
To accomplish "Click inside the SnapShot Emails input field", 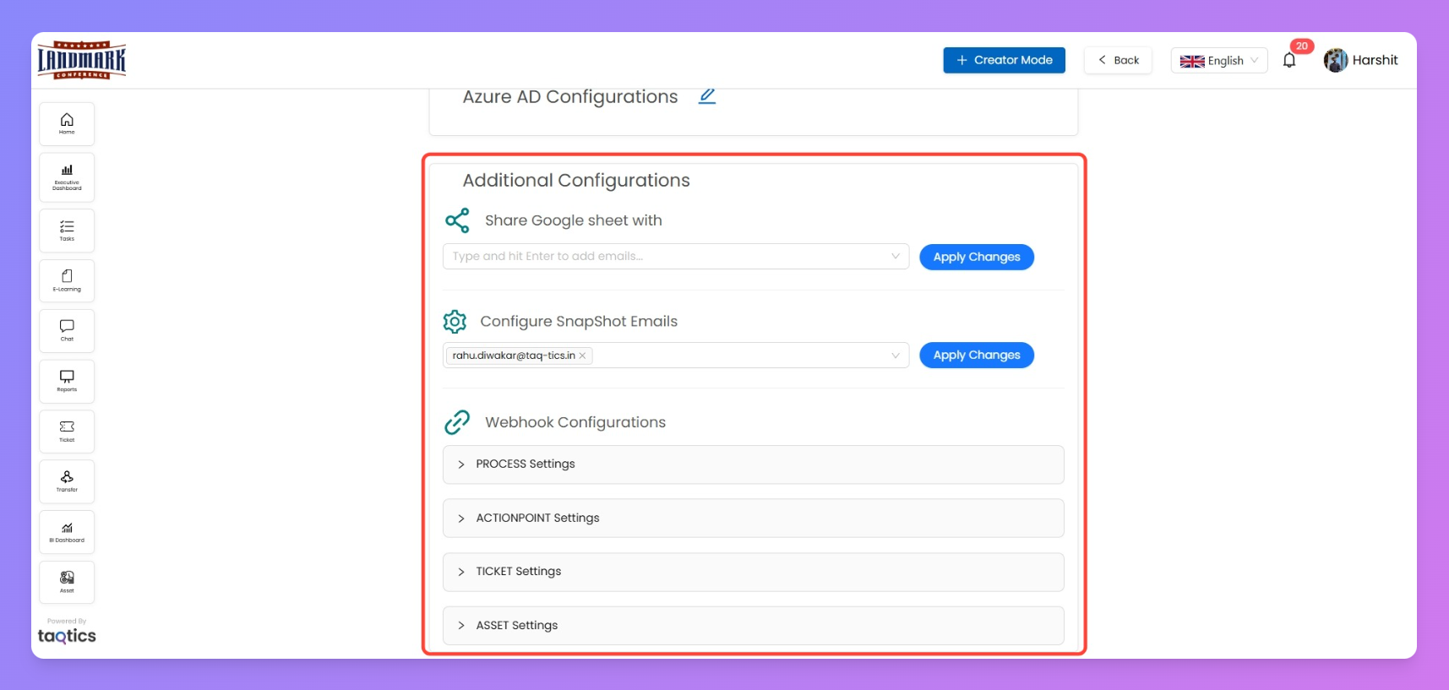I will tap(675, 355).
